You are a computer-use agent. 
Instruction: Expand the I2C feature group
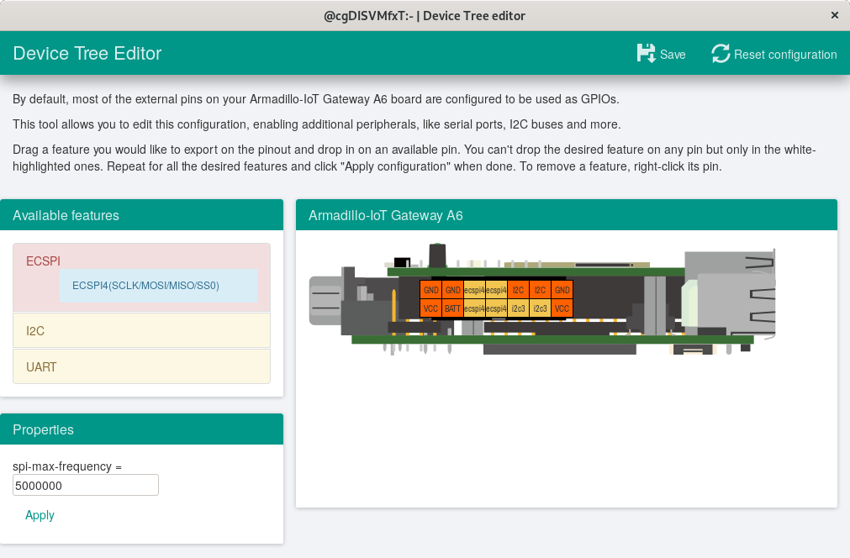[x=141, y=330]
